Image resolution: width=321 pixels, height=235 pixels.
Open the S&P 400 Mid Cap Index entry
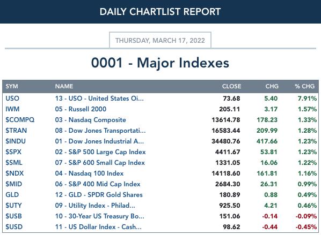pos(98,184)
